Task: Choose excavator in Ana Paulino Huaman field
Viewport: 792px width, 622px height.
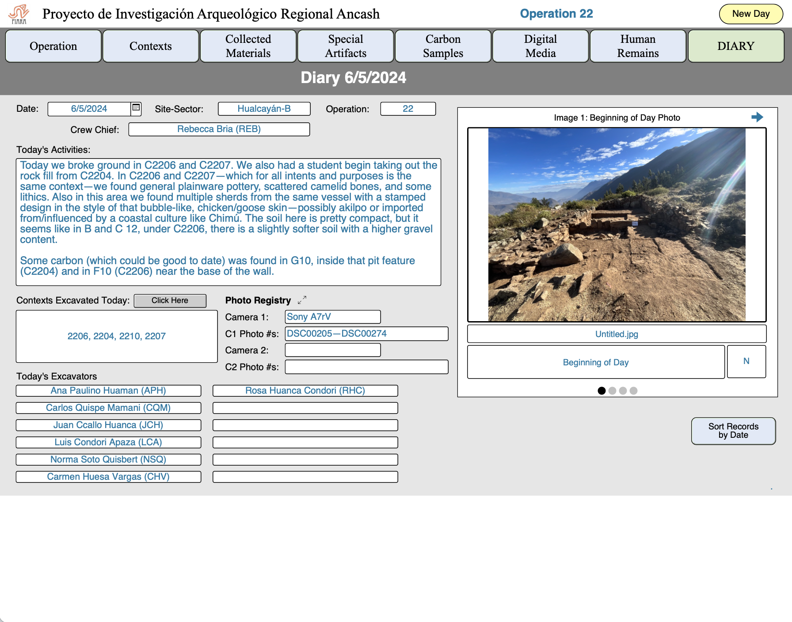Action: (108, 391)
